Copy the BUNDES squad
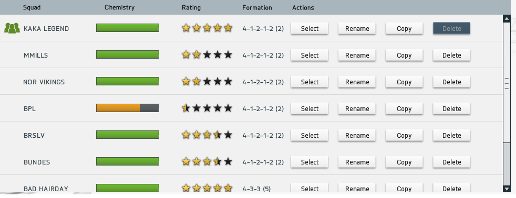 coord(404,162)
